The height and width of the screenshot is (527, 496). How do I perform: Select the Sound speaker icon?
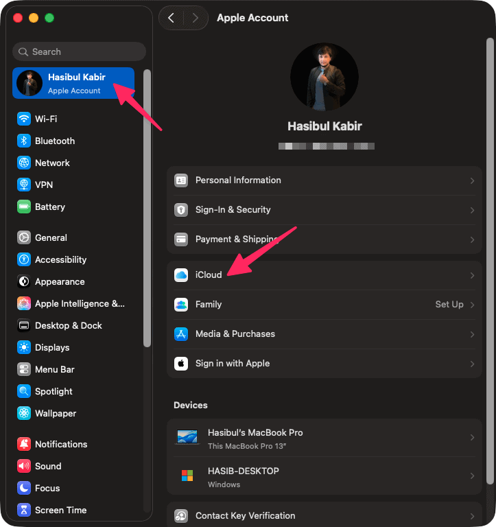24,466
